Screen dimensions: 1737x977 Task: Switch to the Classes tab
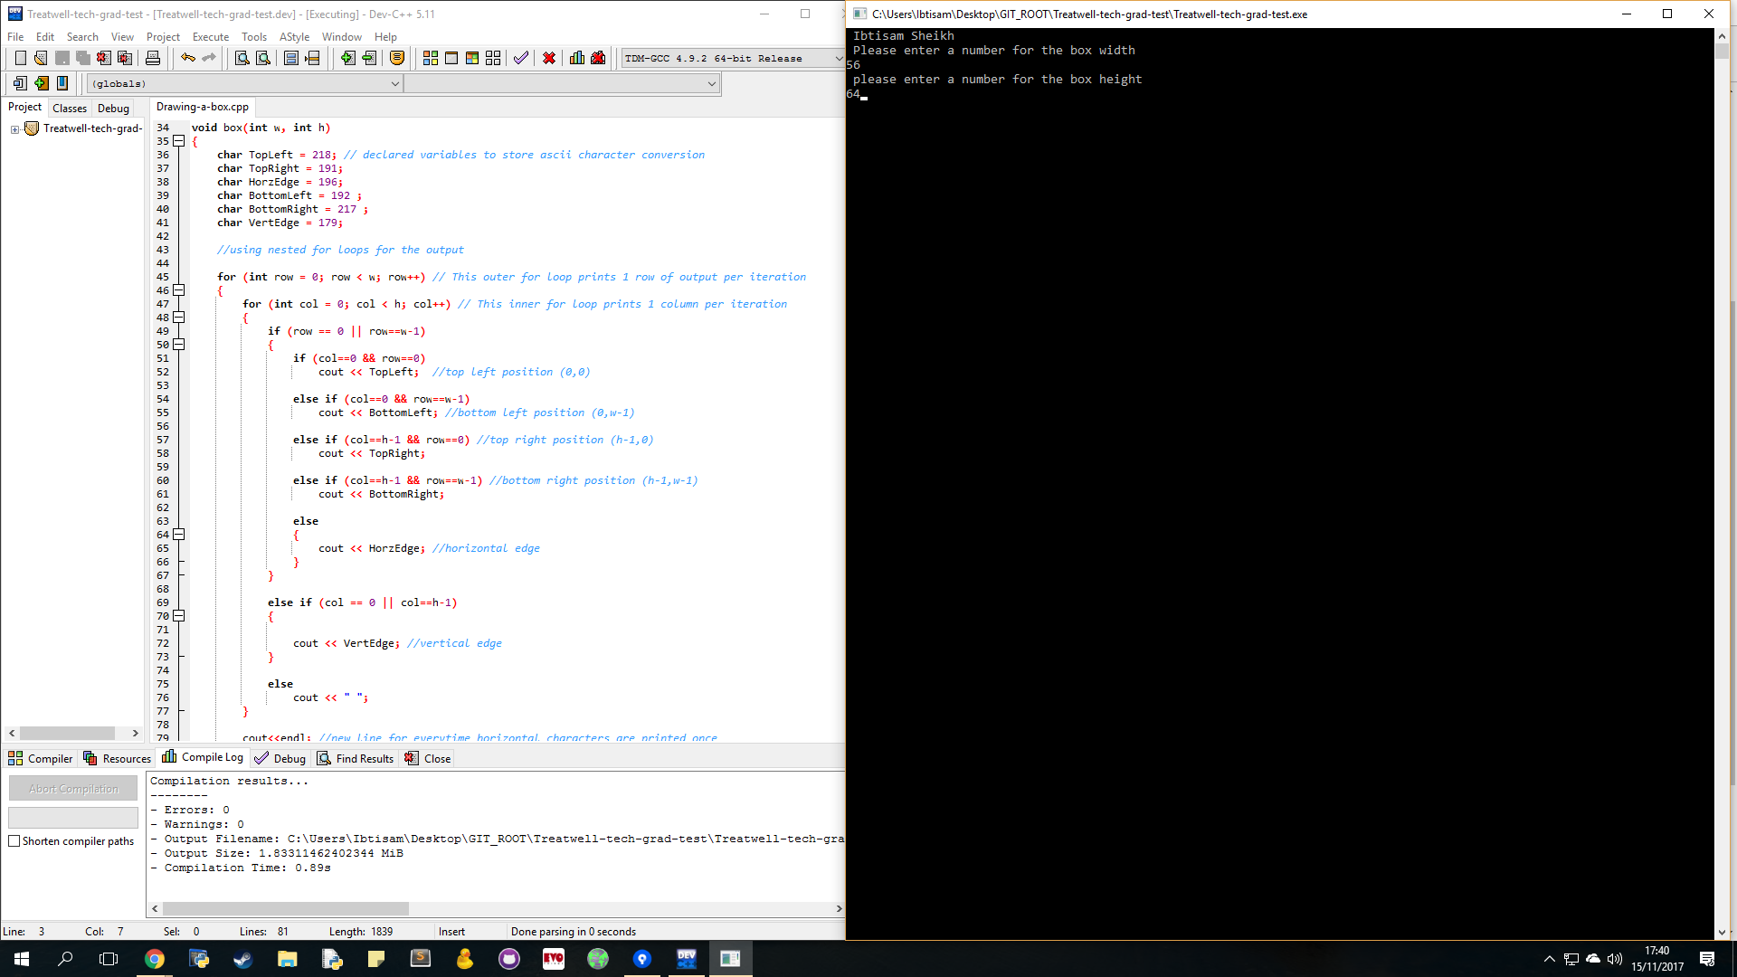69,108
